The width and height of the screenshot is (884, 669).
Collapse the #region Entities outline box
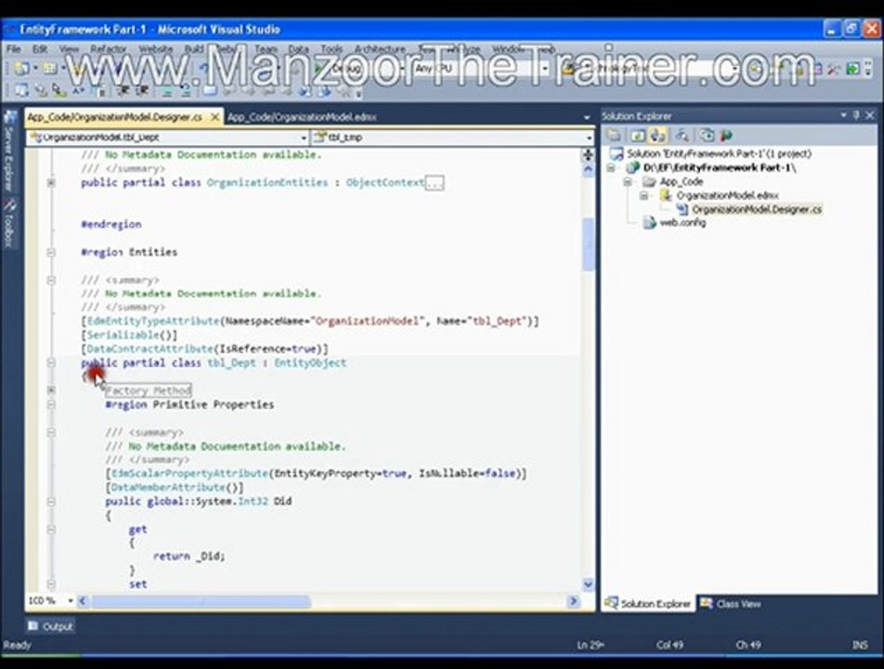click(x=51, y=252)
